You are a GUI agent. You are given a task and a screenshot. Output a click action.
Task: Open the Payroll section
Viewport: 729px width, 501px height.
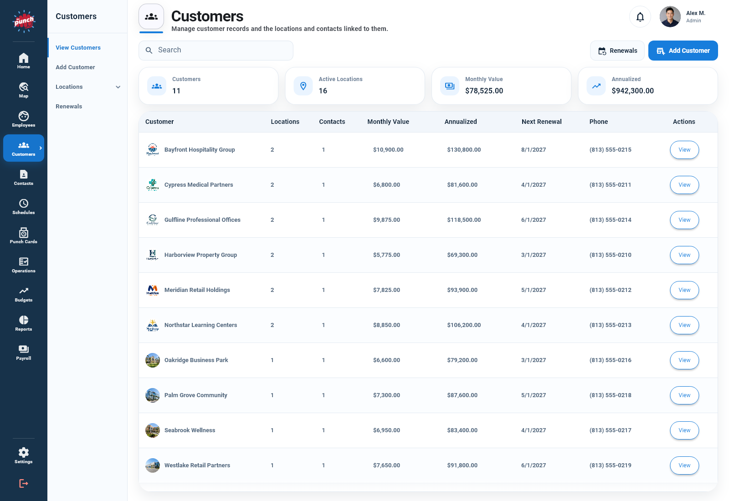24,352
